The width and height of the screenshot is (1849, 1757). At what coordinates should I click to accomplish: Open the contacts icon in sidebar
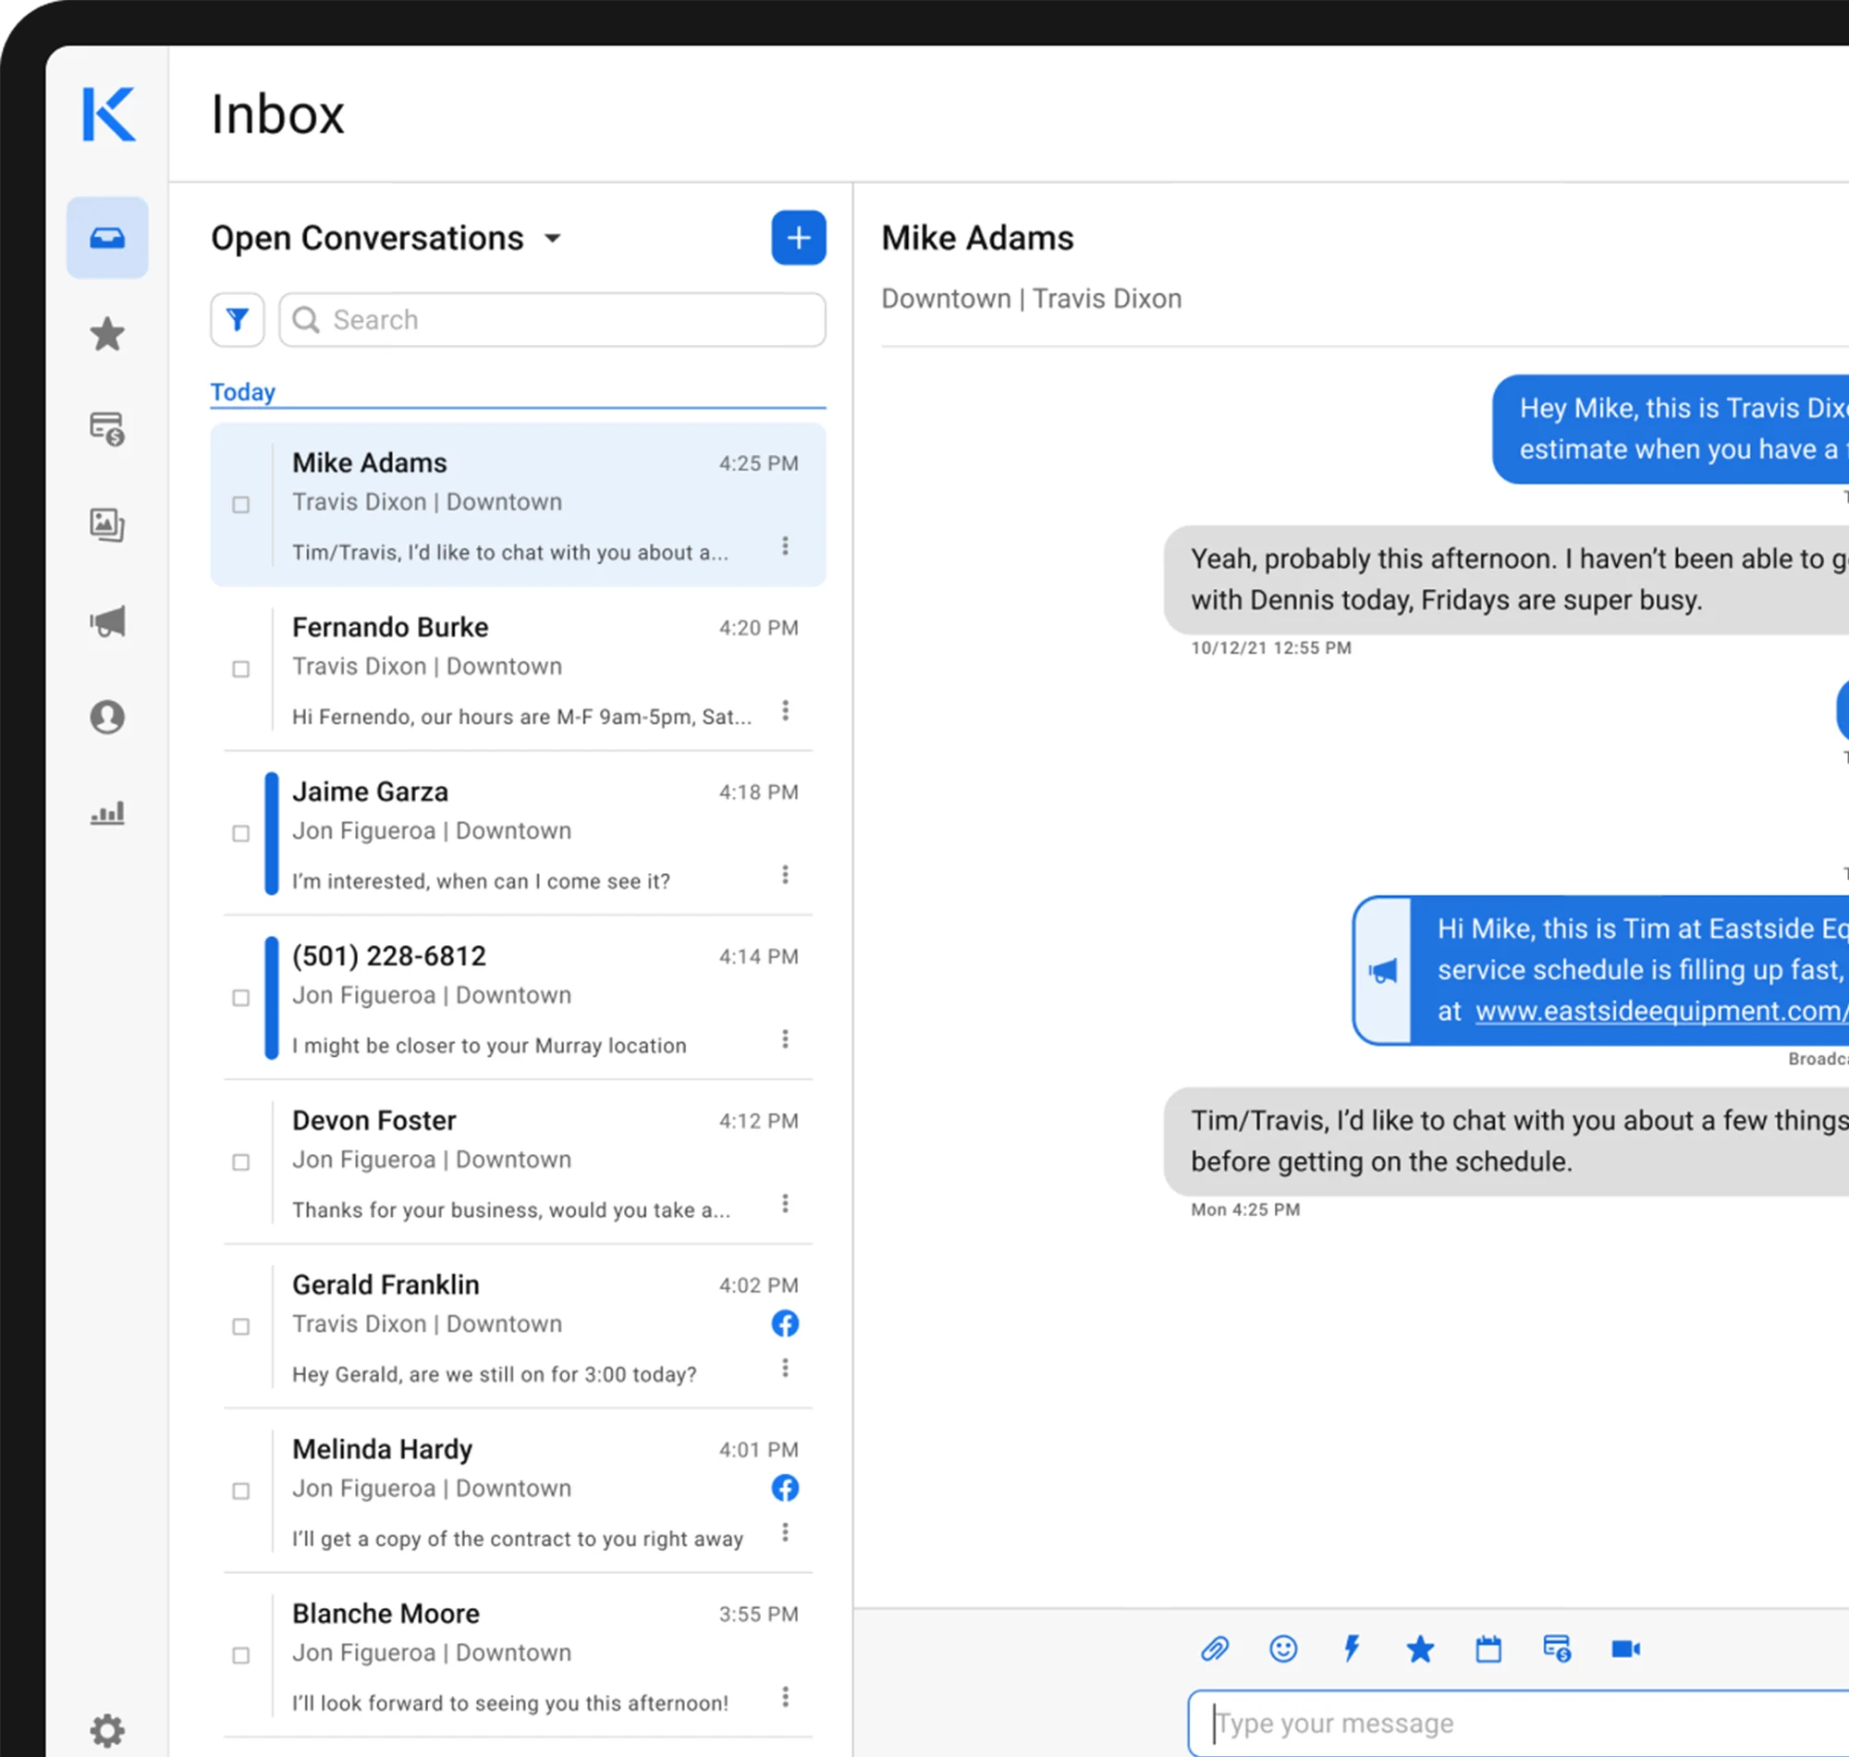coord(106,717)
